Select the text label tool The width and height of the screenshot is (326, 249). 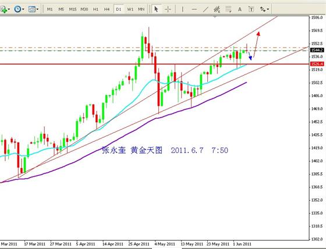(251, 9)
